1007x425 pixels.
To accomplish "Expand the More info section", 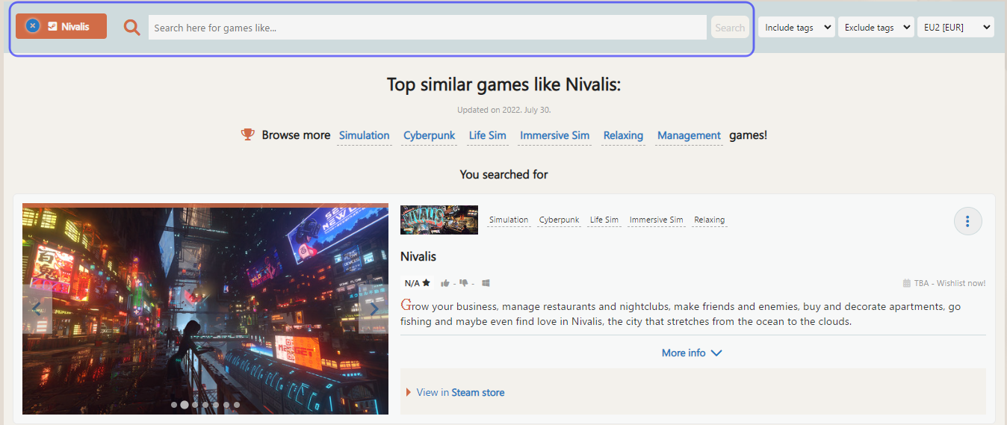I will pyautogui.click(x=692, y=353).
